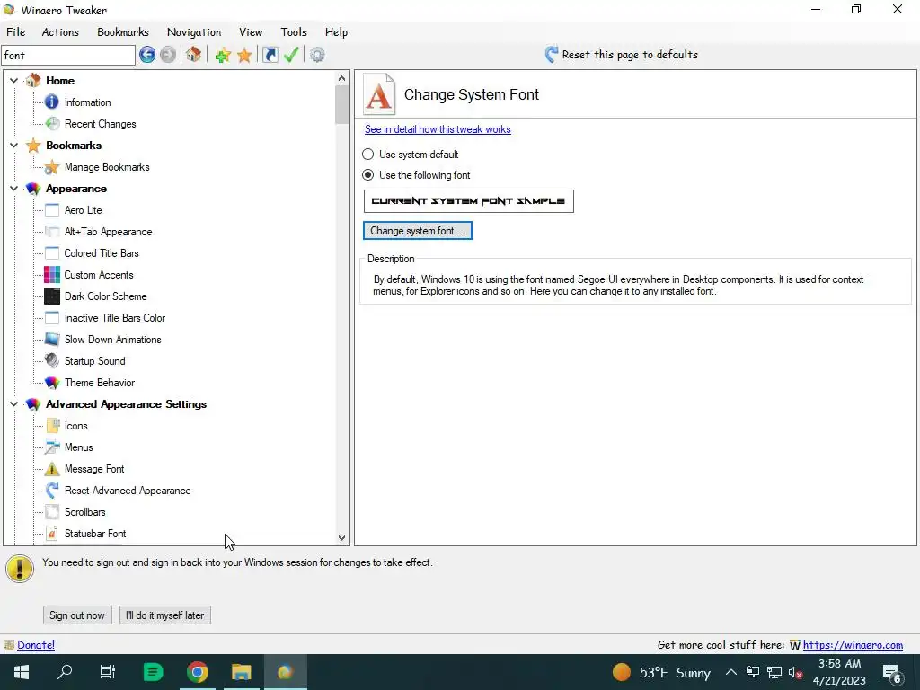Click the Reset this page icon
This screenshot has height=690, width=920.
point(551,55)
